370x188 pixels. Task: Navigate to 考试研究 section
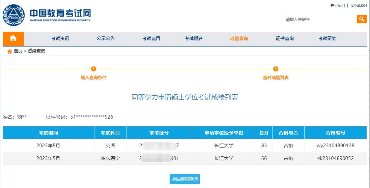327,38
